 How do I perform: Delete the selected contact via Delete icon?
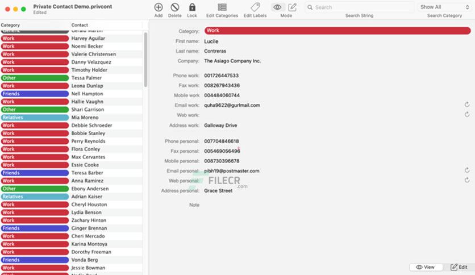[175, 7]
